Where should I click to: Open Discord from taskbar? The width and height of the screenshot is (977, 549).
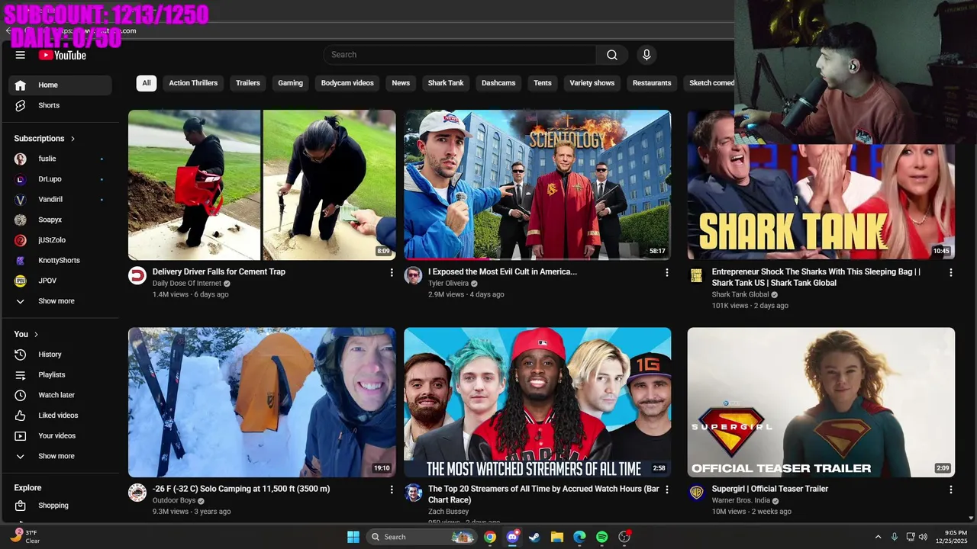[x=512, y=537]
